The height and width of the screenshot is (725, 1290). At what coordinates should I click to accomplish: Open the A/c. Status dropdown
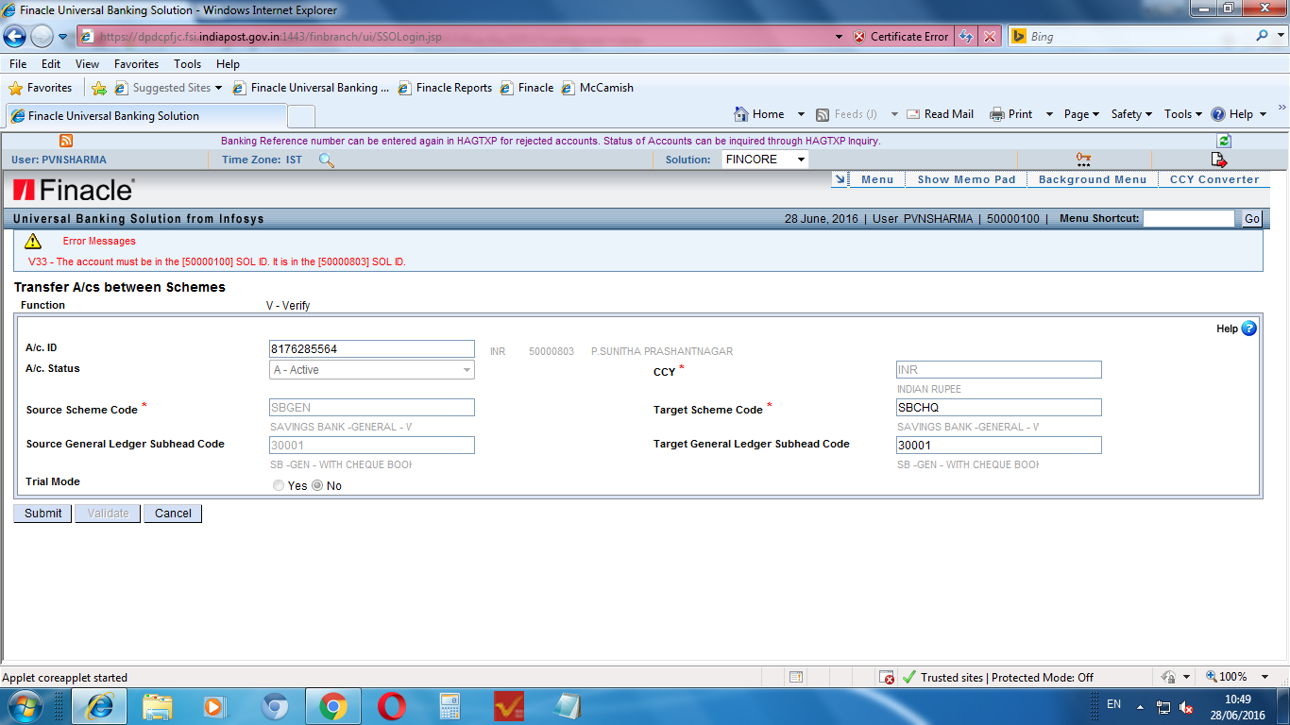click(467, 369)
